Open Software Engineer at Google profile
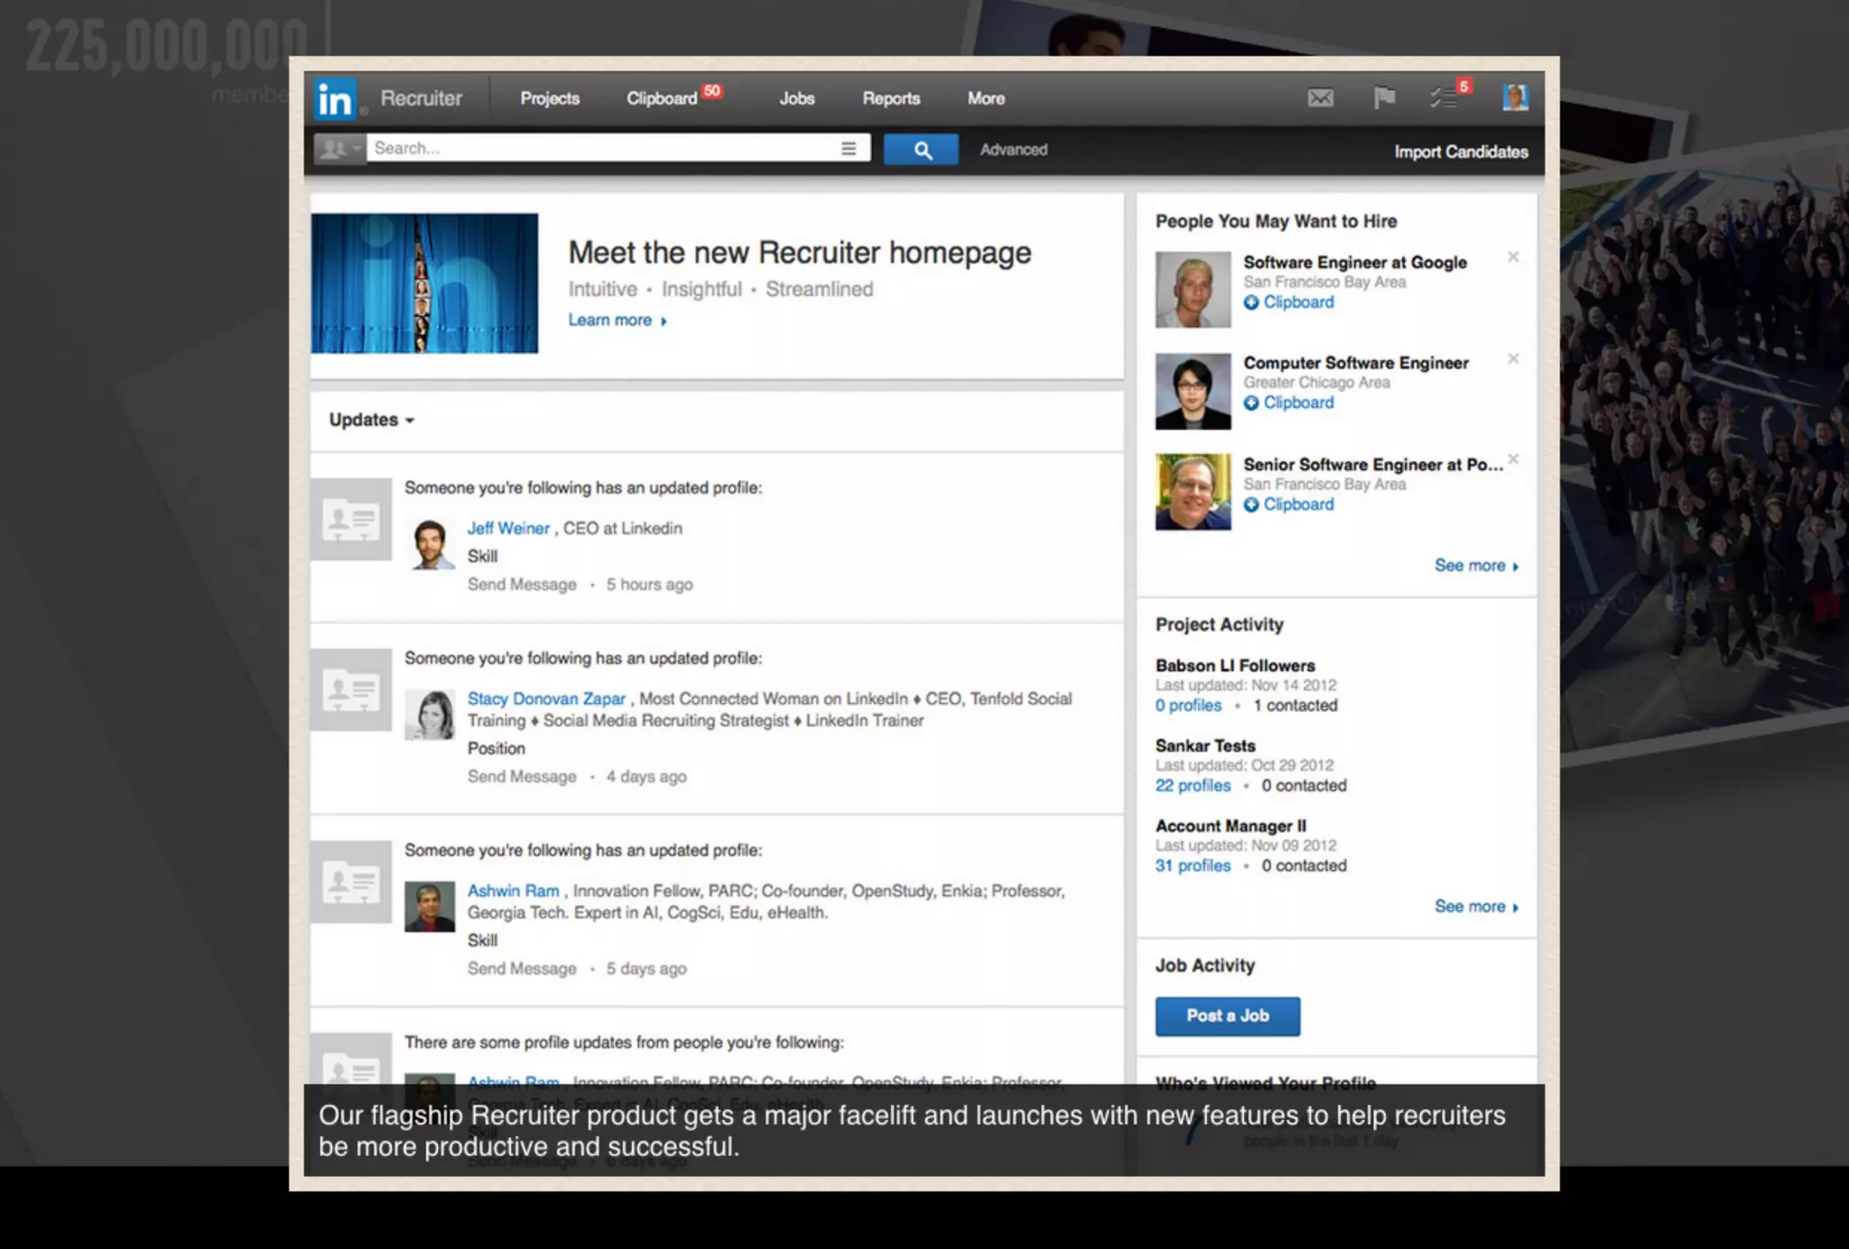This screenshot has width=1849, height=1249. 1355,263
